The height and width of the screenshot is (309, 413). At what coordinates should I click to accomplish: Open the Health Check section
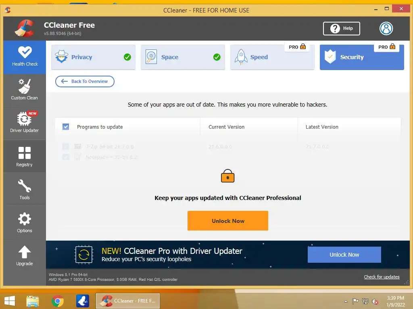25,57
